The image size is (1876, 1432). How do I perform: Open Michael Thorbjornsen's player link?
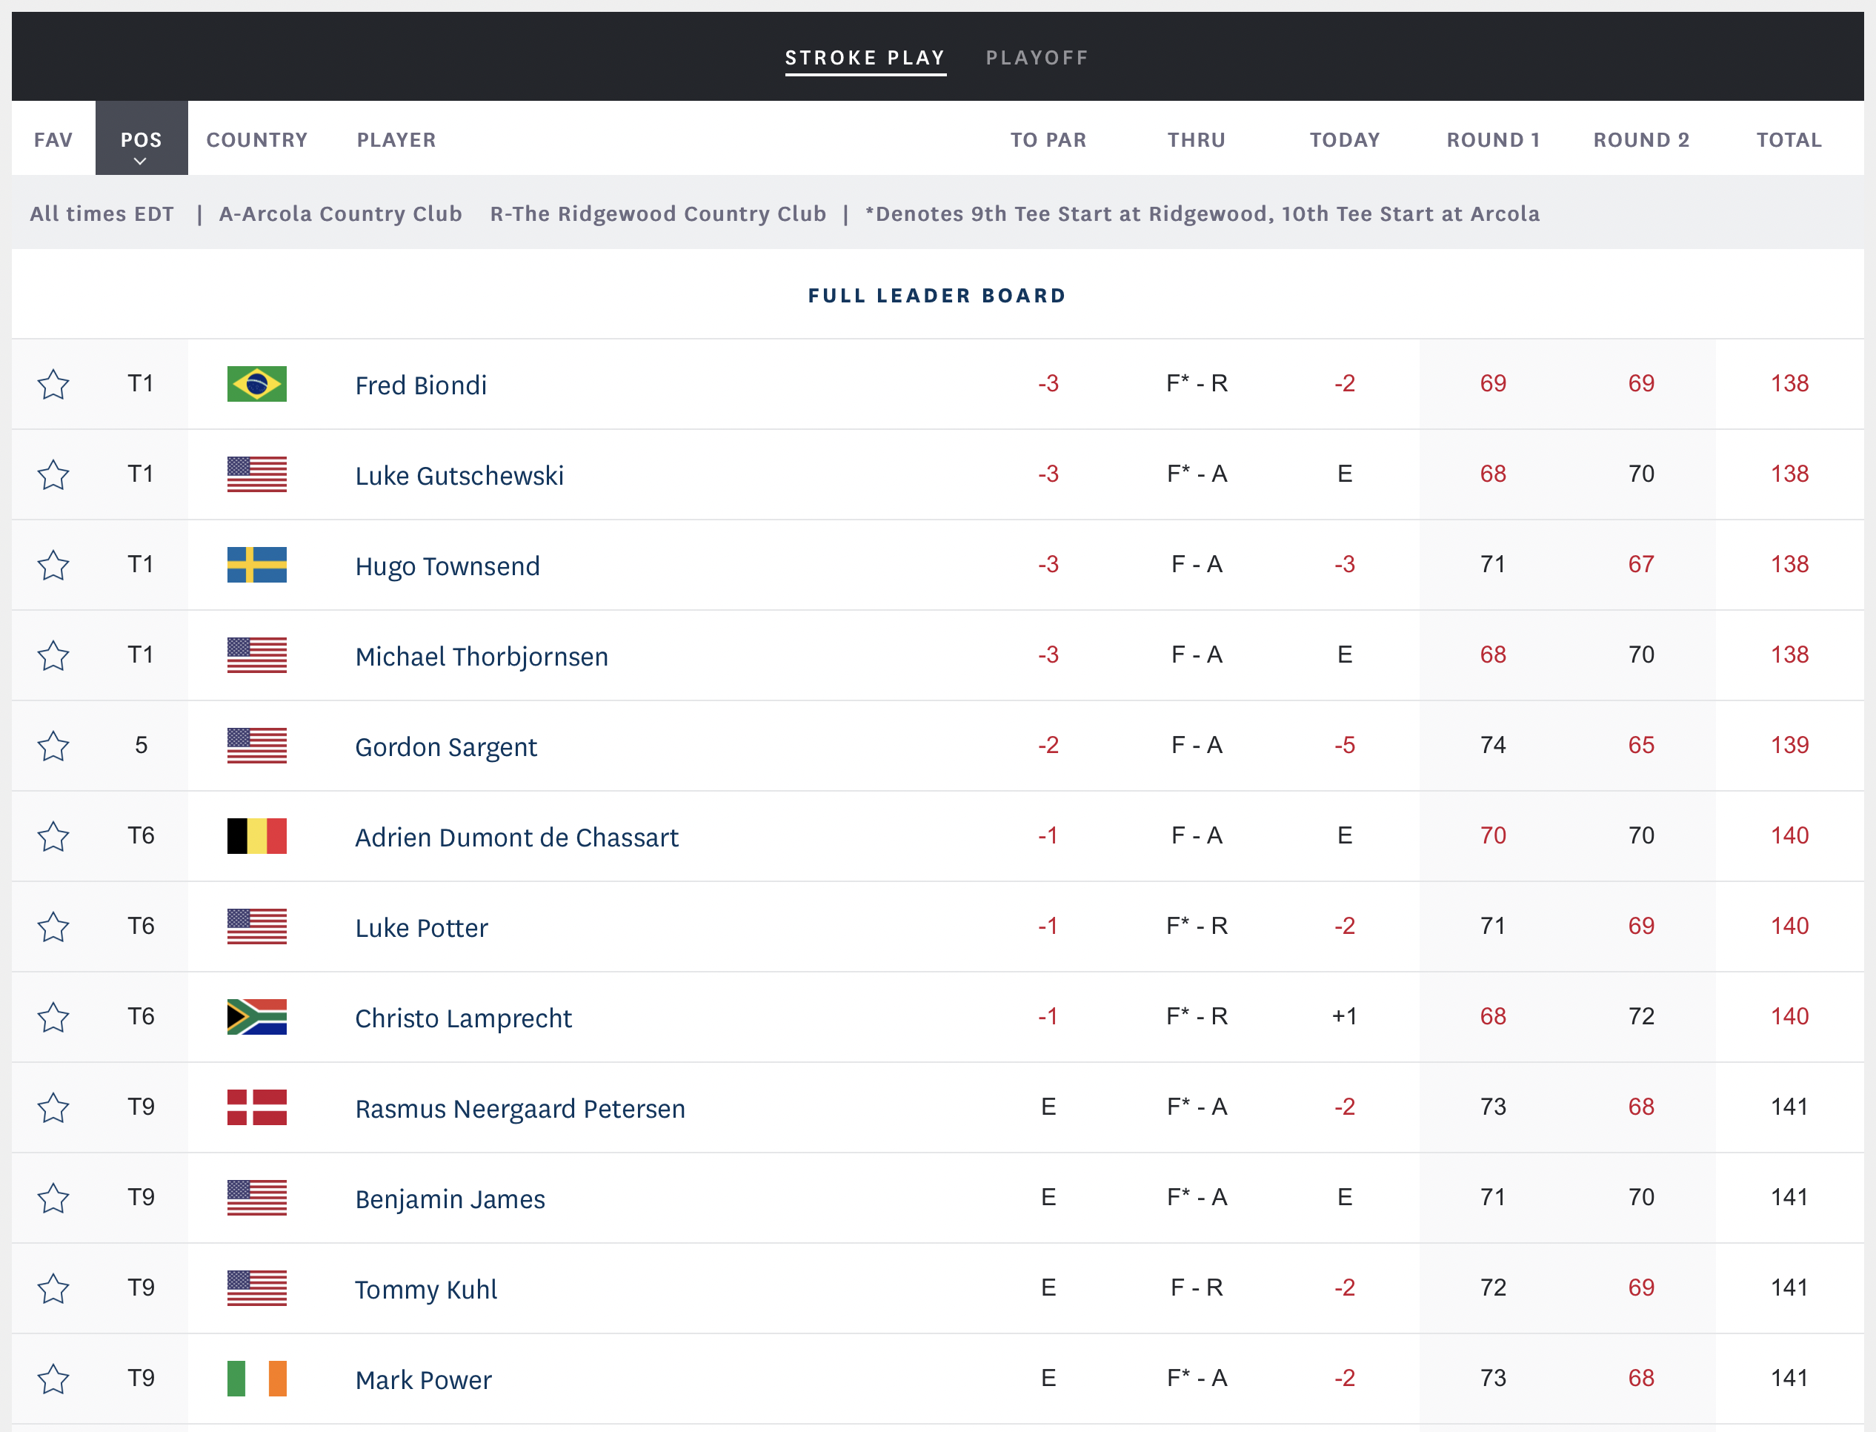click(482, 657)
